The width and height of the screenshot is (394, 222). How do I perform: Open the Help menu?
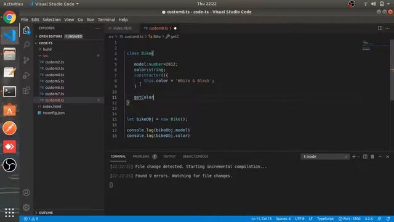[x=123, y=20]
